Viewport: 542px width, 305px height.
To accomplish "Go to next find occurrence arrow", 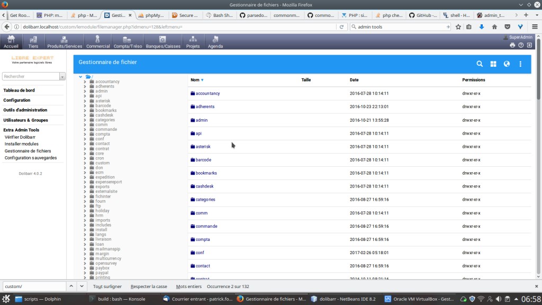I will (82, 286).
